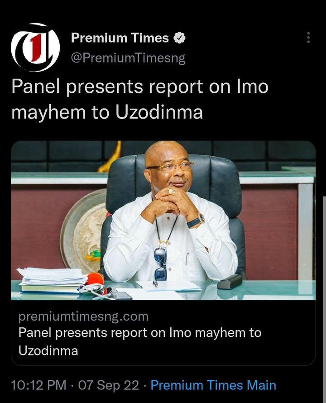Open the Premium Times Main source label

pos(213,385)
